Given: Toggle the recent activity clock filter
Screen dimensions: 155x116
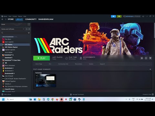Looking at the screenshot, I should (26, 29).
